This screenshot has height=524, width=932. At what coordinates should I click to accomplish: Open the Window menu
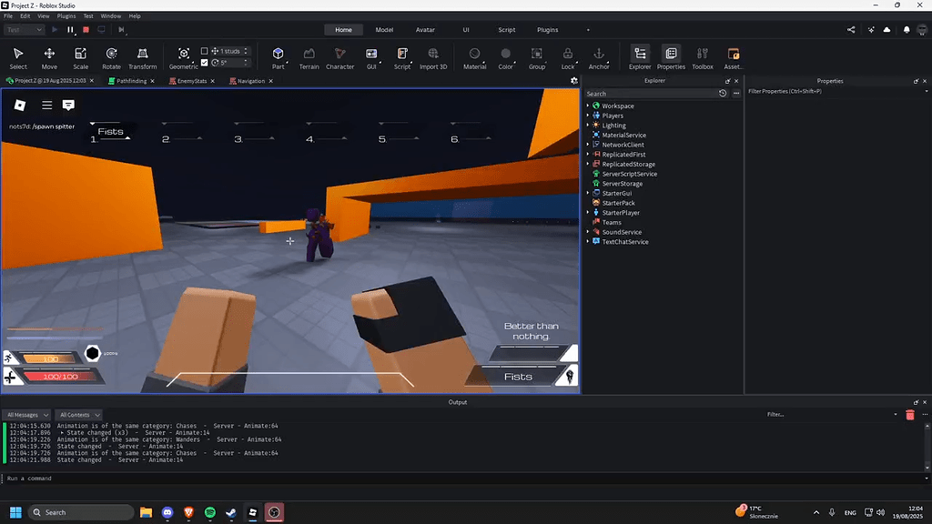[x=110, y=16]
